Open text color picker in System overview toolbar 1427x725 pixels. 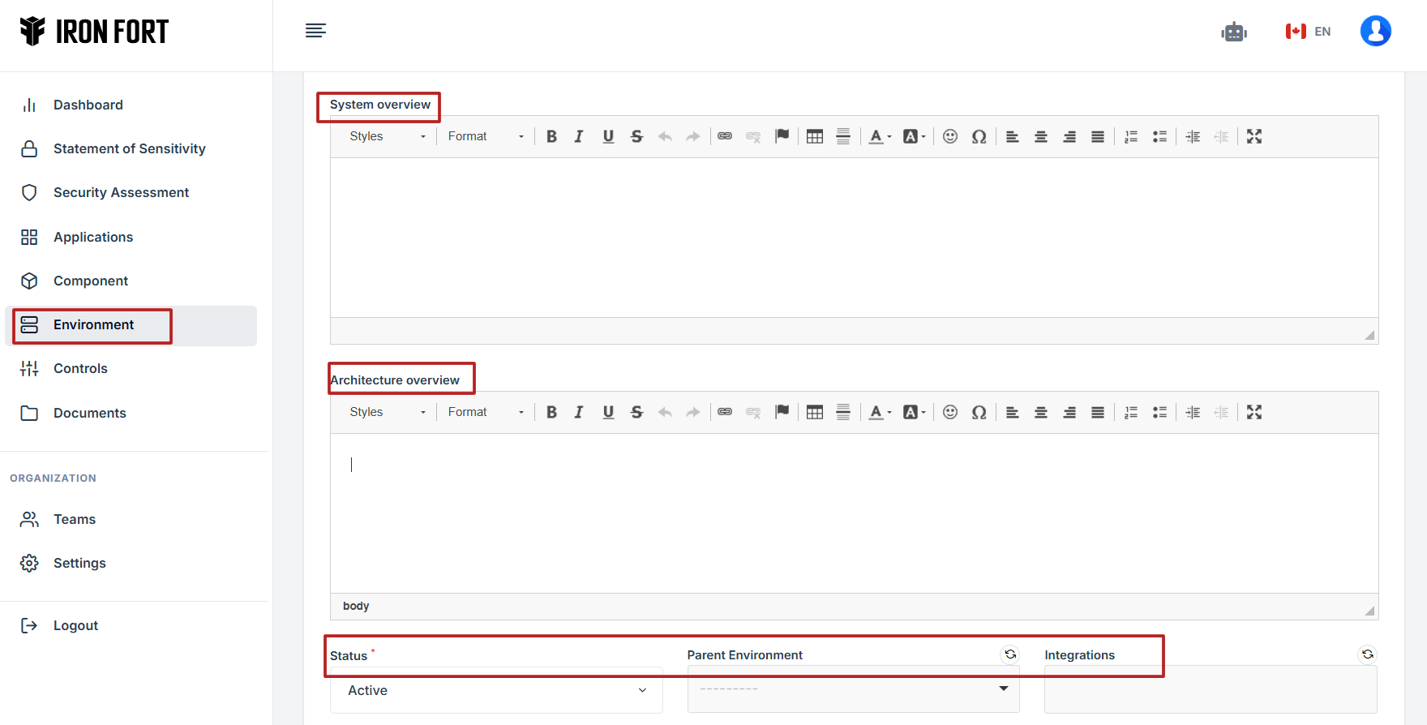point(880,136)
